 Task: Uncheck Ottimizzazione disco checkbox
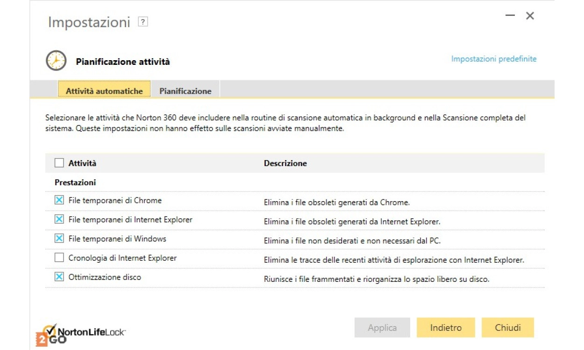[x=59, y=277]
